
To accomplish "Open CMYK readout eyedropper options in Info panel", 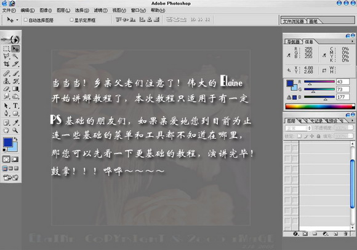I will click(x=324, y=55).
